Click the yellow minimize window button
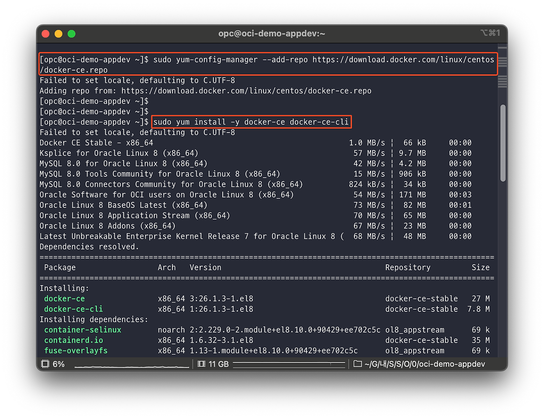Image resolution: width=544 pixels, height=419 pixels. [x=59, y=34]
